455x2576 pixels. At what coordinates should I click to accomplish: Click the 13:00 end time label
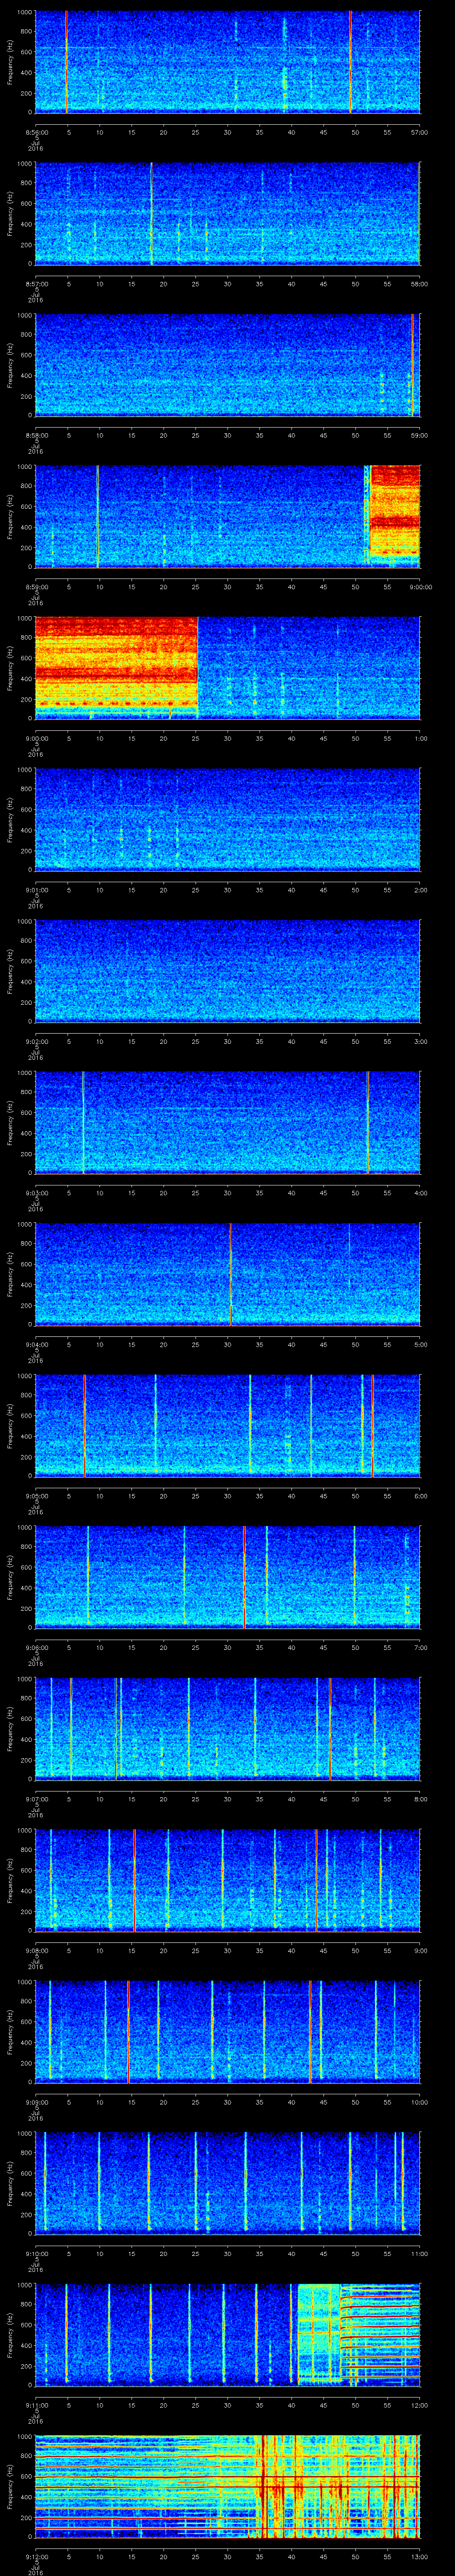click(420, 2557)
